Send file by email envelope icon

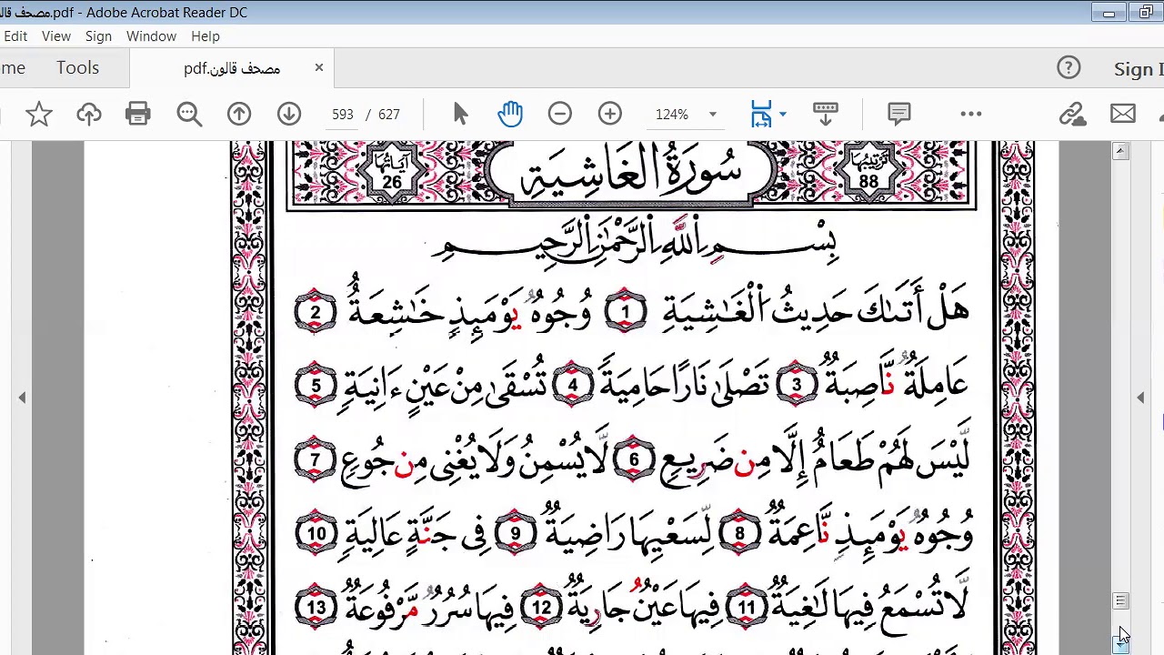click(x=1123, y=114)
